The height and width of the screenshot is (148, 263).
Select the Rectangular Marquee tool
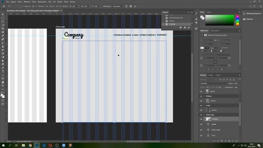pos(3,18)
